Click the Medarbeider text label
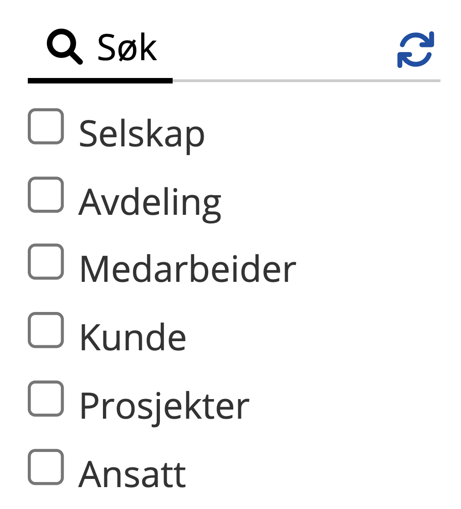The height and width of the screenshot is (509, 461). click(187, 270)
